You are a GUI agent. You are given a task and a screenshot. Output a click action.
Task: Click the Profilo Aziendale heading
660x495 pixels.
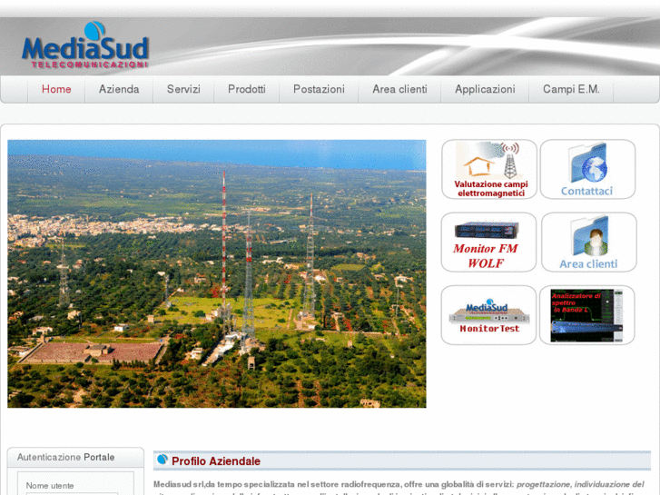click(x=216, y=461)
